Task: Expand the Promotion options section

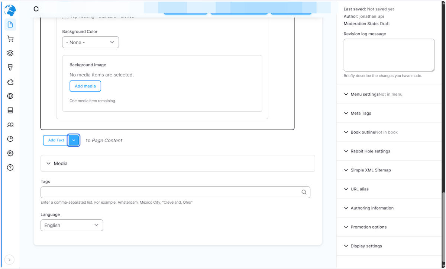Action: pyautogui.click(x=368, y=227)
